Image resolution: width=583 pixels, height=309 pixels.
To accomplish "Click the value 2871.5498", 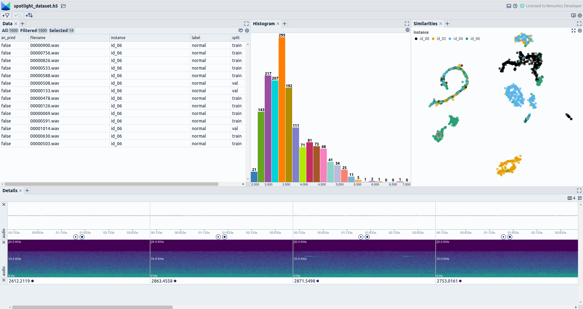I will click(304, 281).
